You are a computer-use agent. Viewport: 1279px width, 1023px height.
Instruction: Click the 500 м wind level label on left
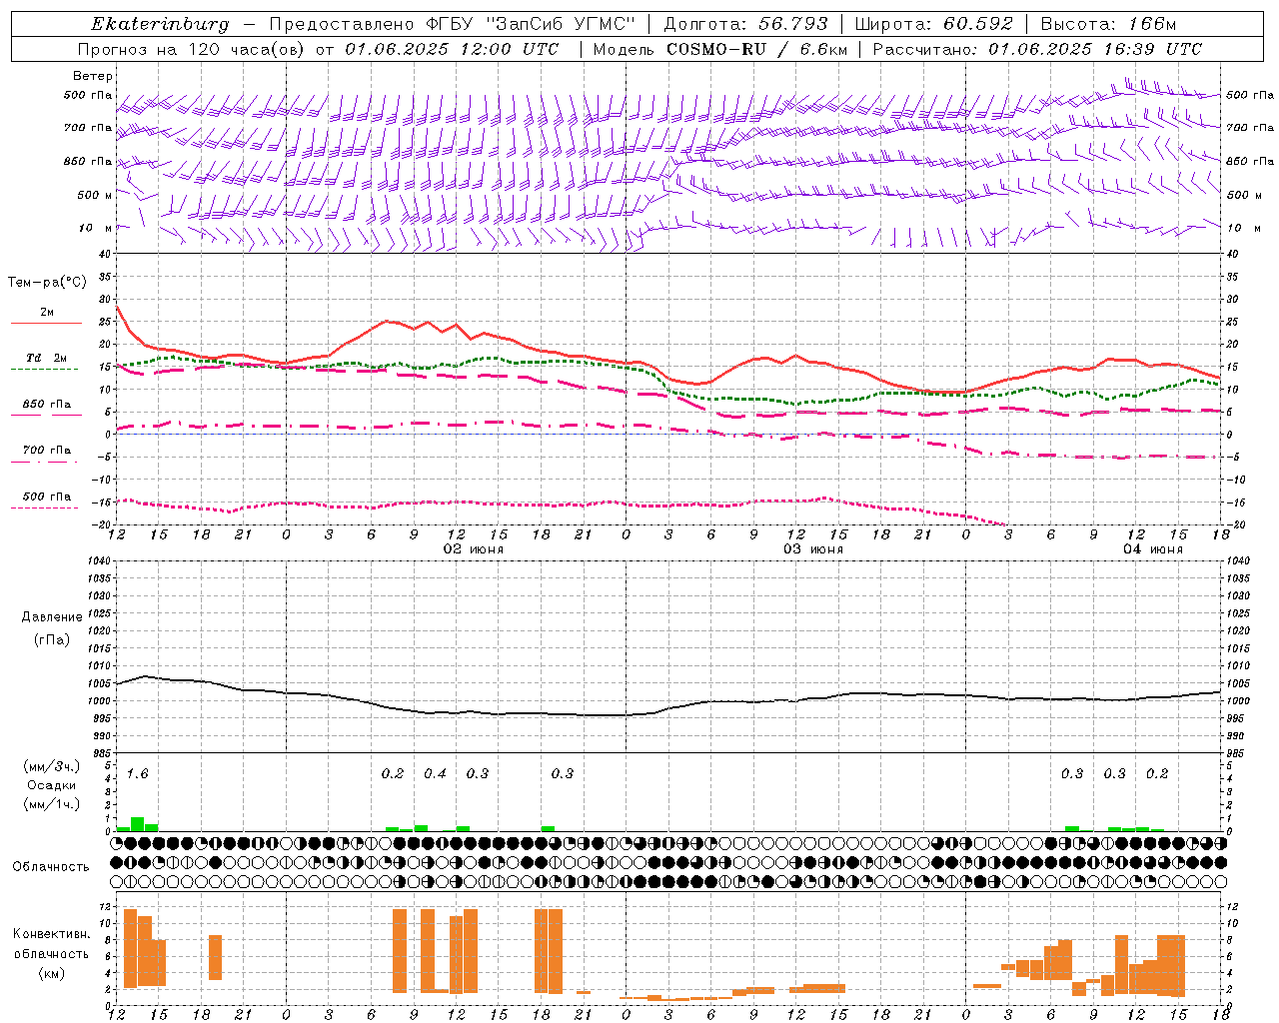pos(94,195)
